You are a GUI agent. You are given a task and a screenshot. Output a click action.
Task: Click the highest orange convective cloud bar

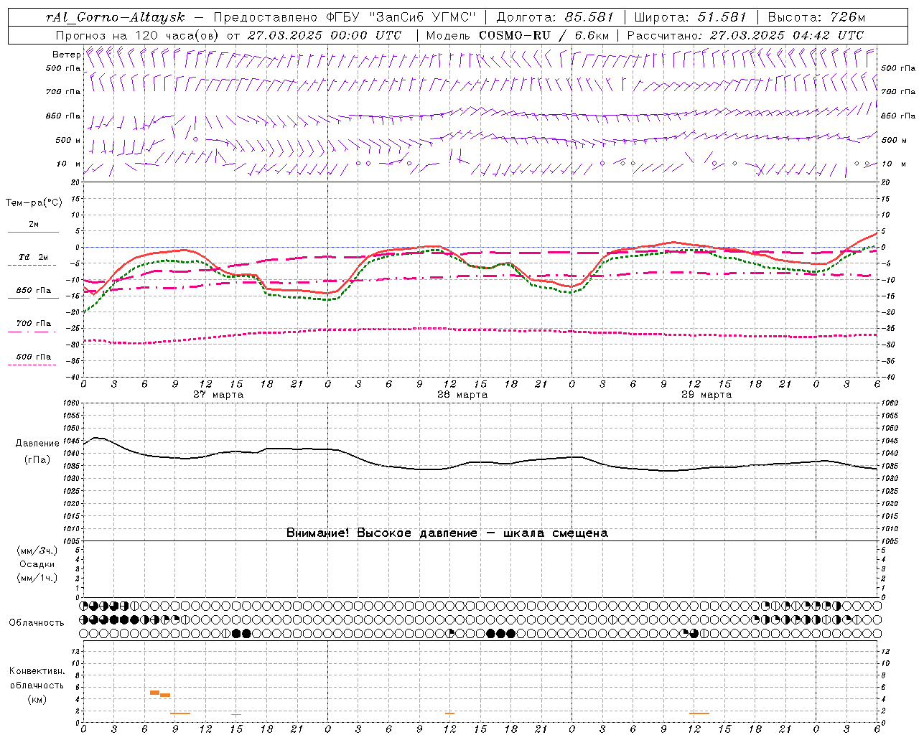154,693
